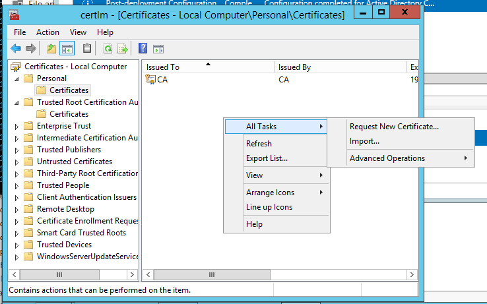This screenshot has width=487, height=304.
Task: Select Certificate Enrollment Requests item
Action: 87,221
